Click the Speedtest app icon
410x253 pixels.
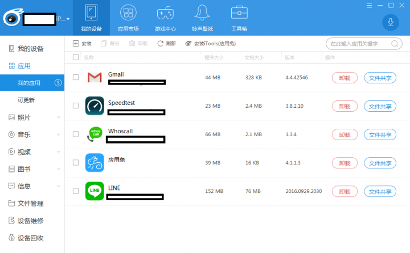[x=95, y=106]
